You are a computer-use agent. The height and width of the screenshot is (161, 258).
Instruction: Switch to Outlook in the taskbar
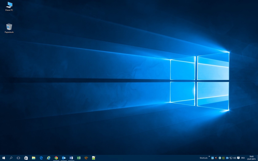64,158
